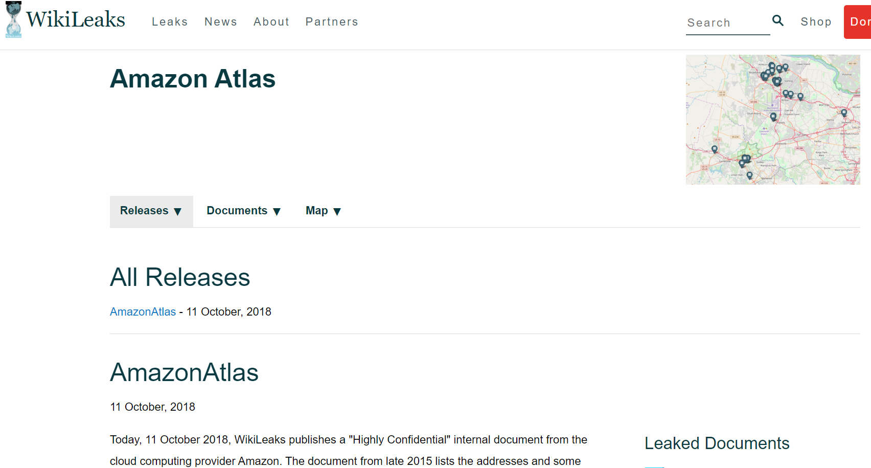The width and height of the screenshot is (871, 468).
Task: Click the date below the AmazonAtlas heading
Action: coord(152,407)
